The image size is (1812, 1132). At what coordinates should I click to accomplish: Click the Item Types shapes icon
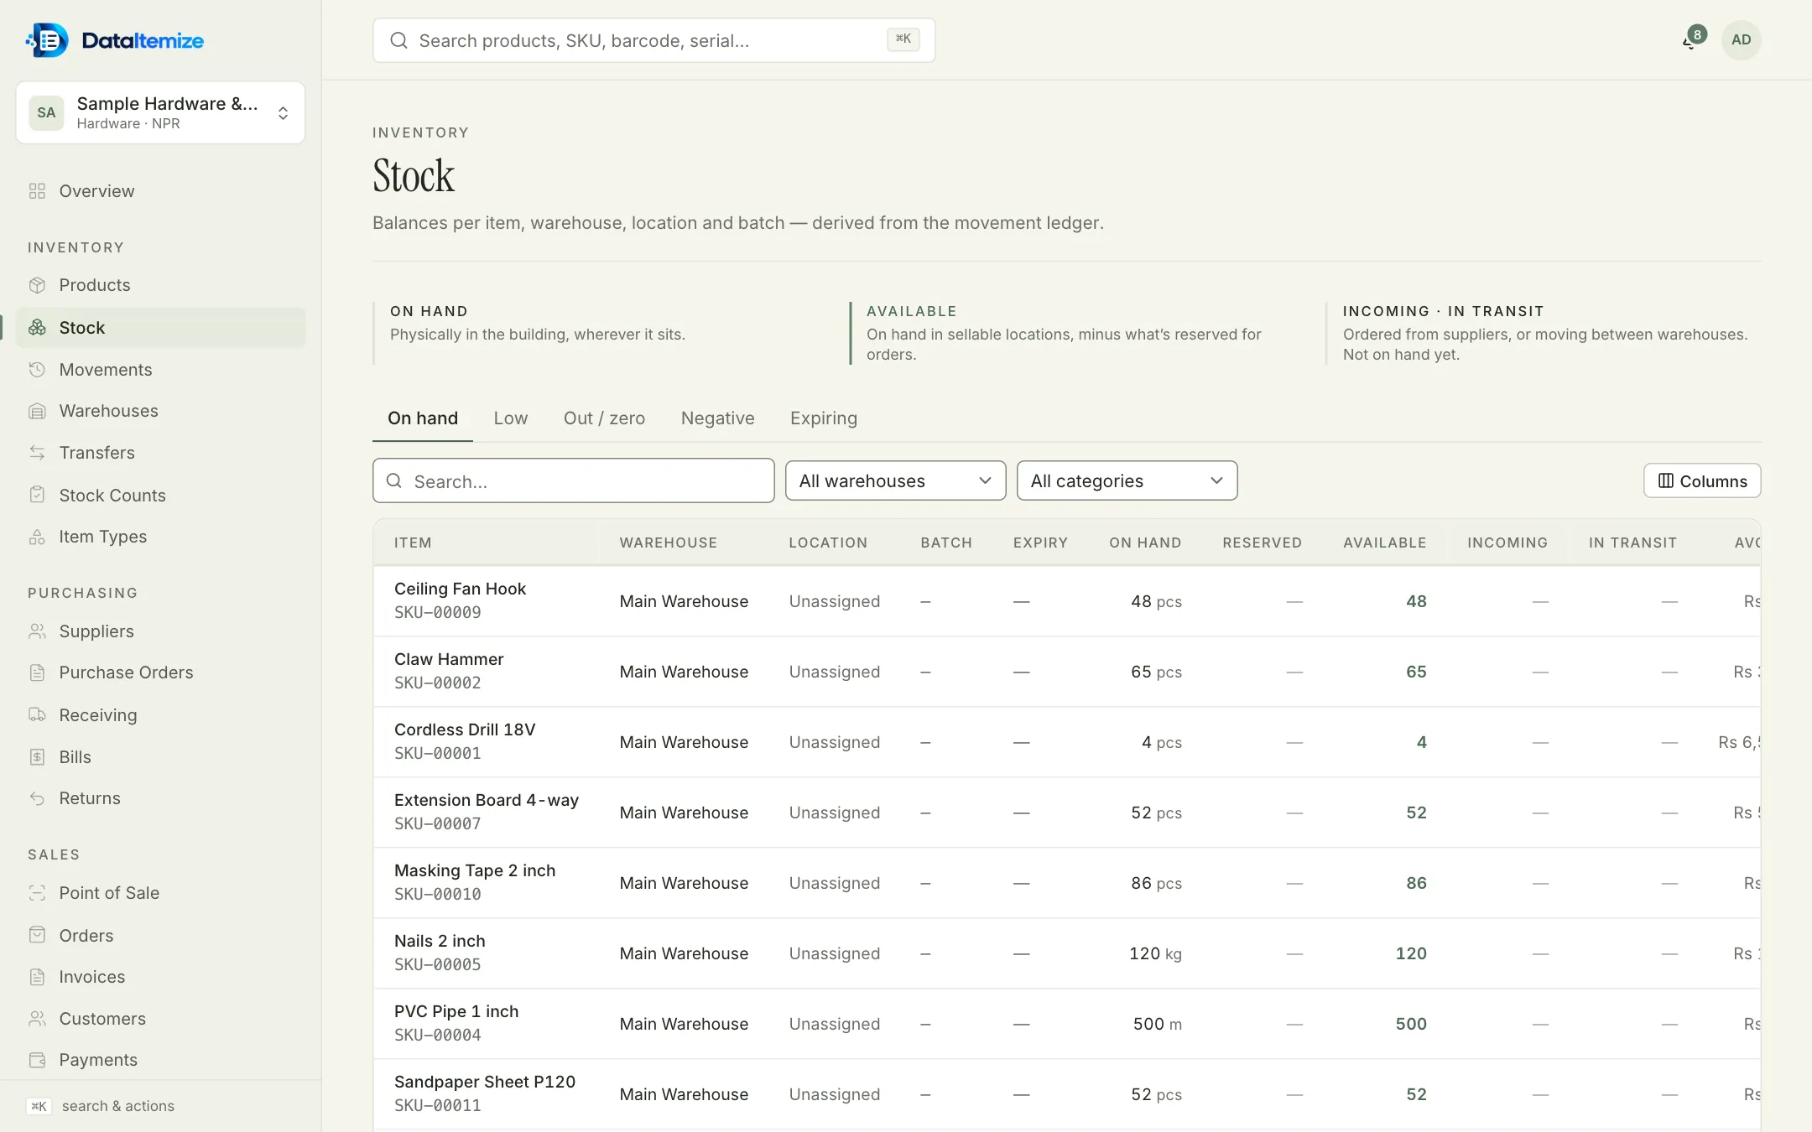[x=37, y=537]
